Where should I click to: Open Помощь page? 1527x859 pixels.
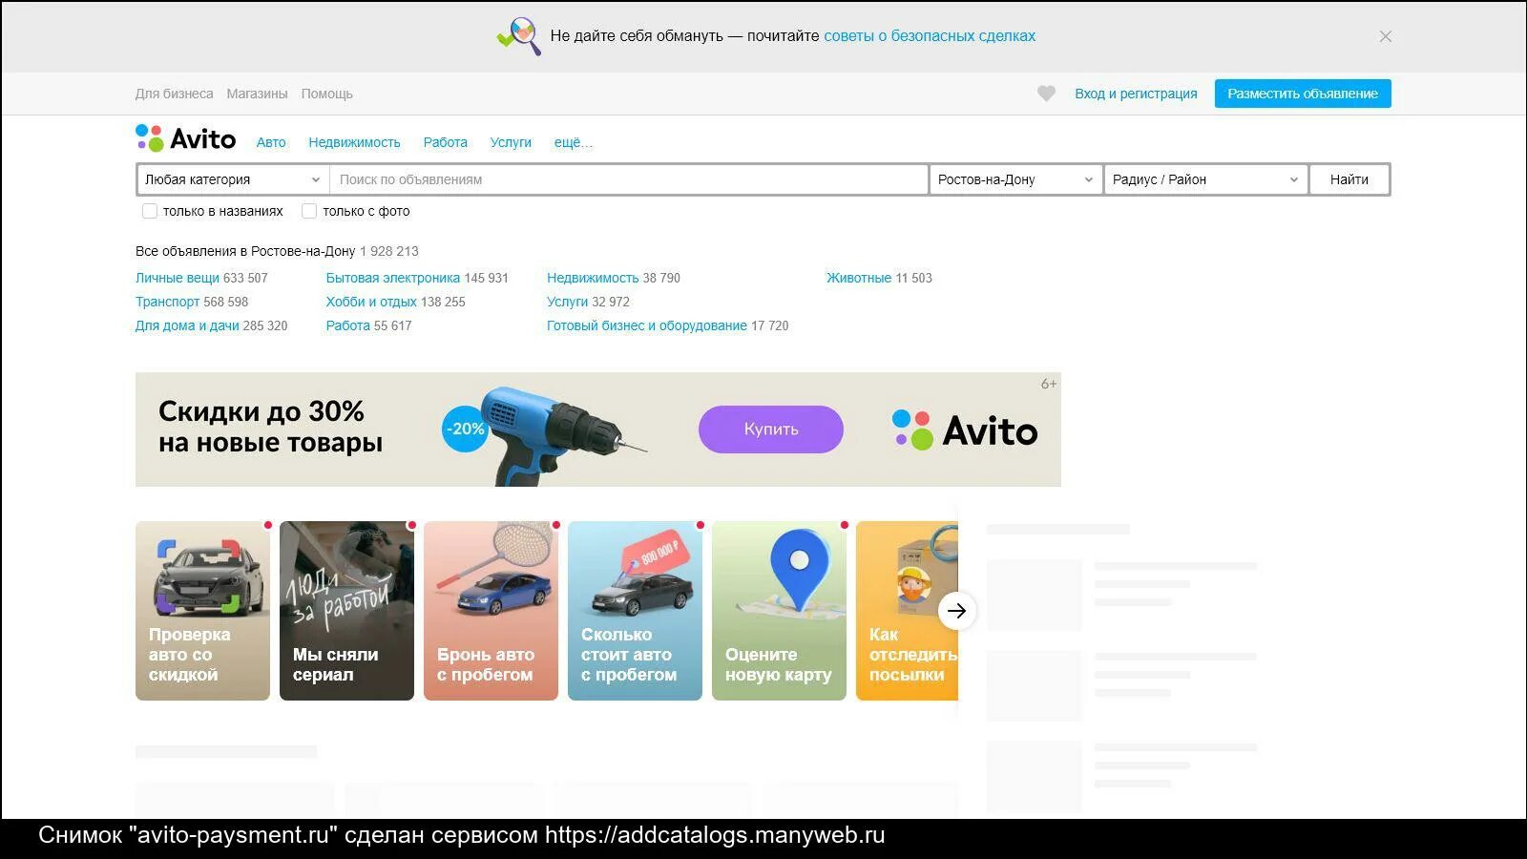pos(326,94)
